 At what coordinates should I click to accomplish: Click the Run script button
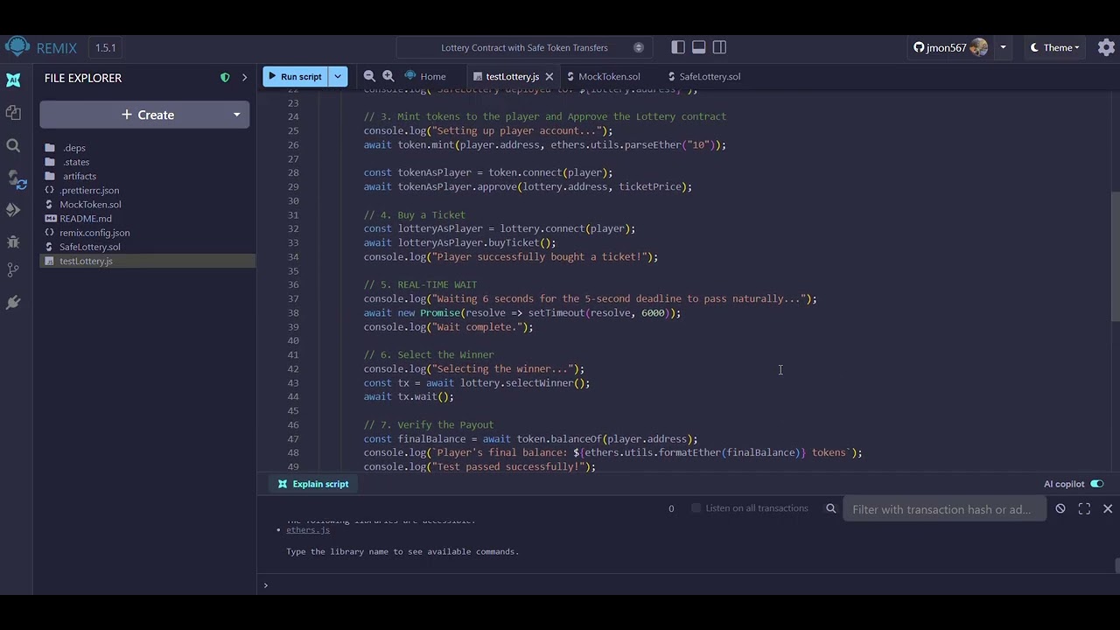coord(296,76)
